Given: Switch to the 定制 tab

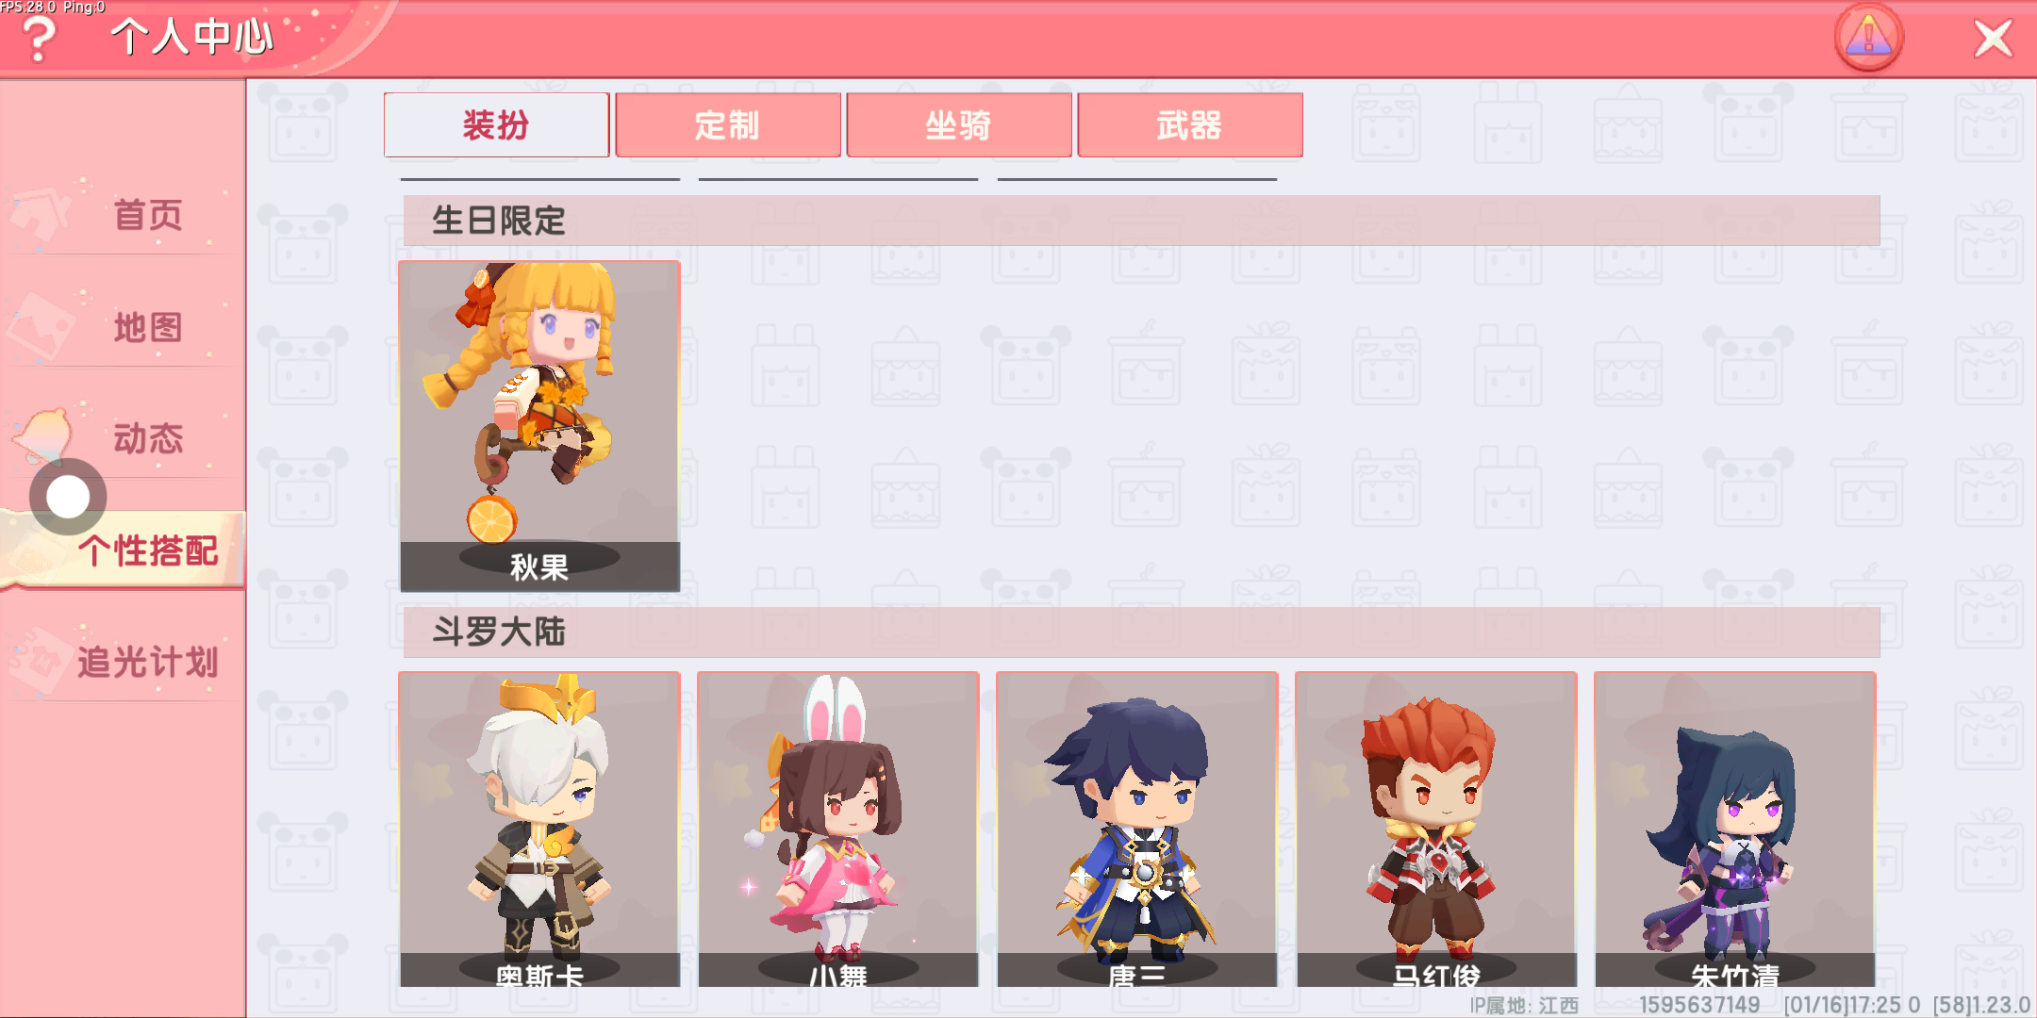Looking at the screenshot, I should tap(727, 124).
